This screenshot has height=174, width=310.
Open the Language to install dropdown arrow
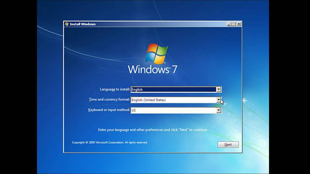pos(218,90)
